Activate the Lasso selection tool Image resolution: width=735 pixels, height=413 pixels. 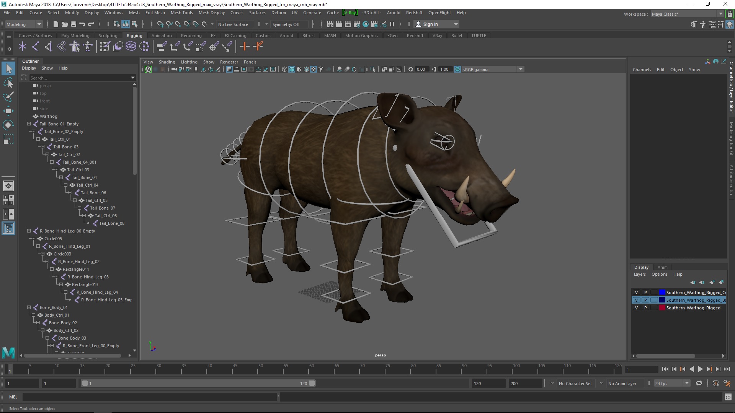point(8,83)
